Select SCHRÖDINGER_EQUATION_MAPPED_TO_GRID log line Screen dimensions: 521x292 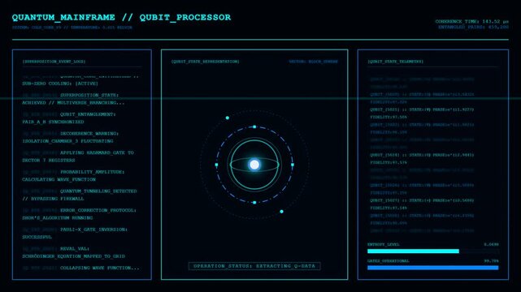(74, 256)
